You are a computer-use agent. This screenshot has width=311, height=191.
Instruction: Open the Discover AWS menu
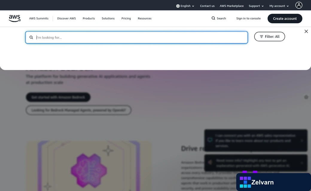(66, 19)
